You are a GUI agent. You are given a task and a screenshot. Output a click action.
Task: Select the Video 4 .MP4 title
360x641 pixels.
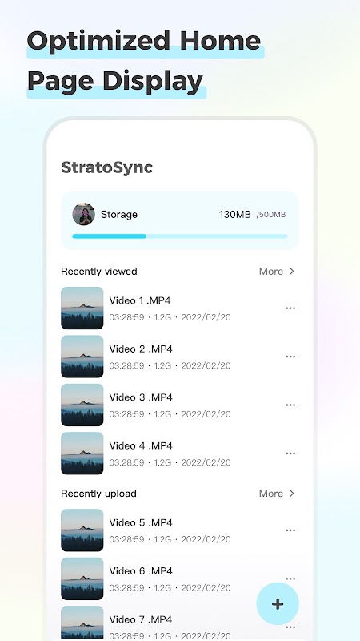[x=141, y=445]
